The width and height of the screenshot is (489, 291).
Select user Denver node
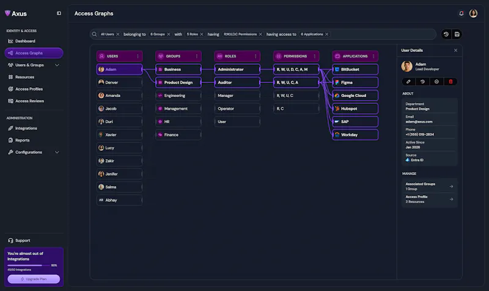pyautogui.click(x=119, y=82)
